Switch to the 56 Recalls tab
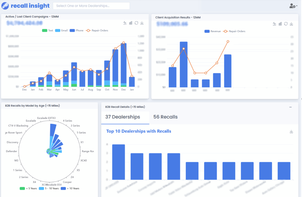 tap(166, 117)
